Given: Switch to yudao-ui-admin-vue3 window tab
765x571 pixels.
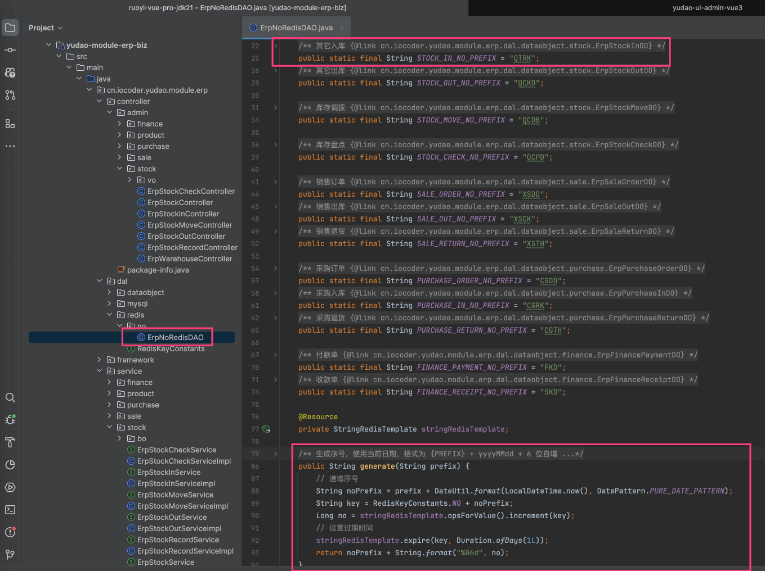Looking at the screenshot, I should tap(707, 8).
